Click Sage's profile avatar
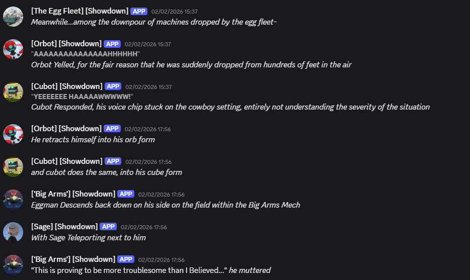 (x=13, y=232)
